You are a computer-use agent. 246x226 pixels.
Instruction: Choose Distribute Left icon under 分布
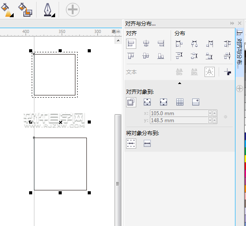[179, 44]
